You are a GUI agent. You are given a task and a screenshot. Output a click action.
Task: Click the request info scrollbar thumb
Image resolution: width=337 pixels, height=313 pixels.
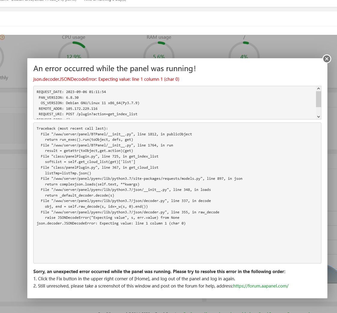coord(318,99)
